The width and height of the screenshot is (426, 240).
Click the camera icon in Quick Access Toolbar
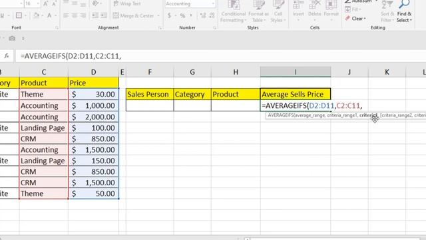pyautogui.click(x=12, y=39)
